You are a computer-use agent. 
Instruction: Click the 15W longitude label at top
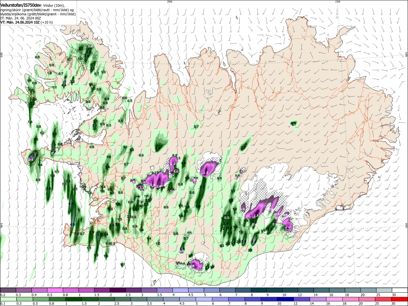pyautogui.click(x=338, y=2)
